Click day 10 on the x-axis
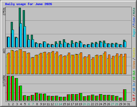 pyautogui.click(x=44, y=104)
